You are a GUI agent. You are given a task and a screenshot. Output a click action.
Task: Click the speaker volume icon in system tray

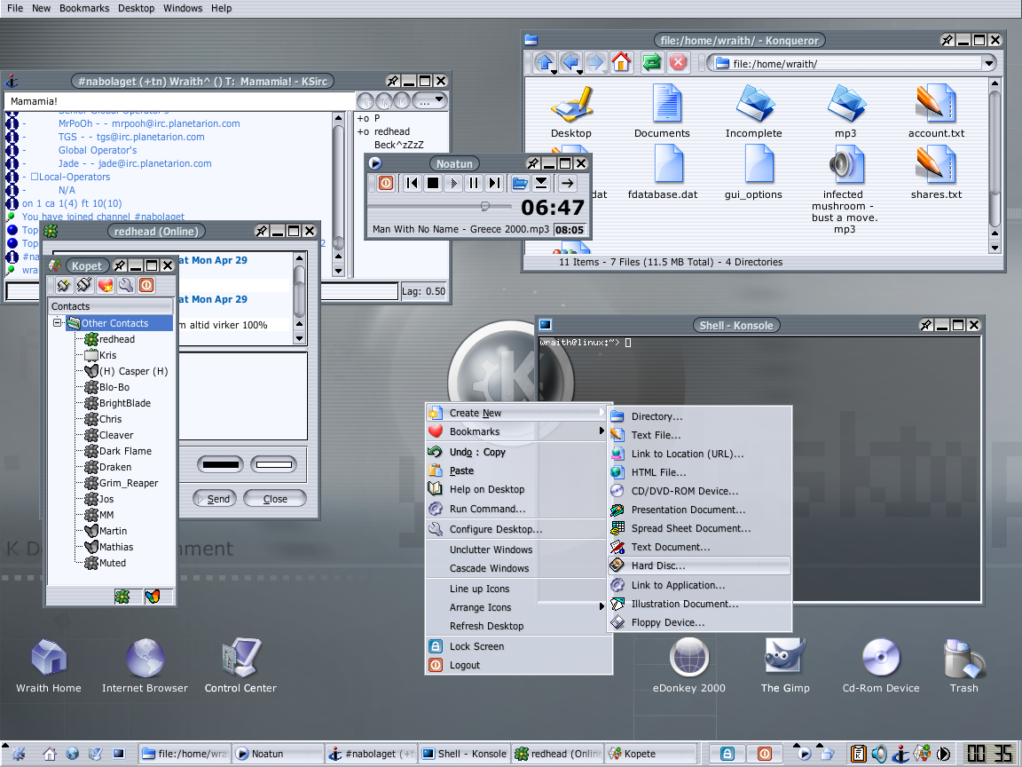(x=879, y=754)
